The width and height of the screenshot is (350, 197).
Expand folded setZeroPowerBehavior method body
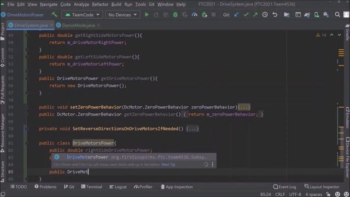click(244, 107)
